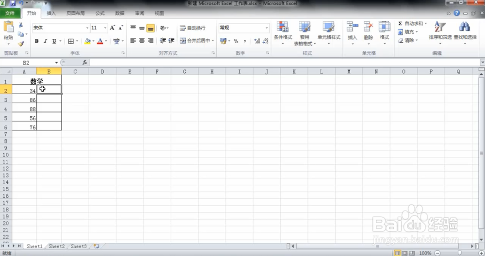485x256 pixels.
Task: Click 自动求和 AutoSum button
Action: click(x=410, y=23)
